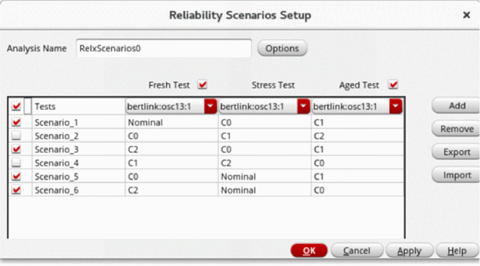Click the Analysis Name text field
This screenshot has height=266, width=480.
coord(163,49)
